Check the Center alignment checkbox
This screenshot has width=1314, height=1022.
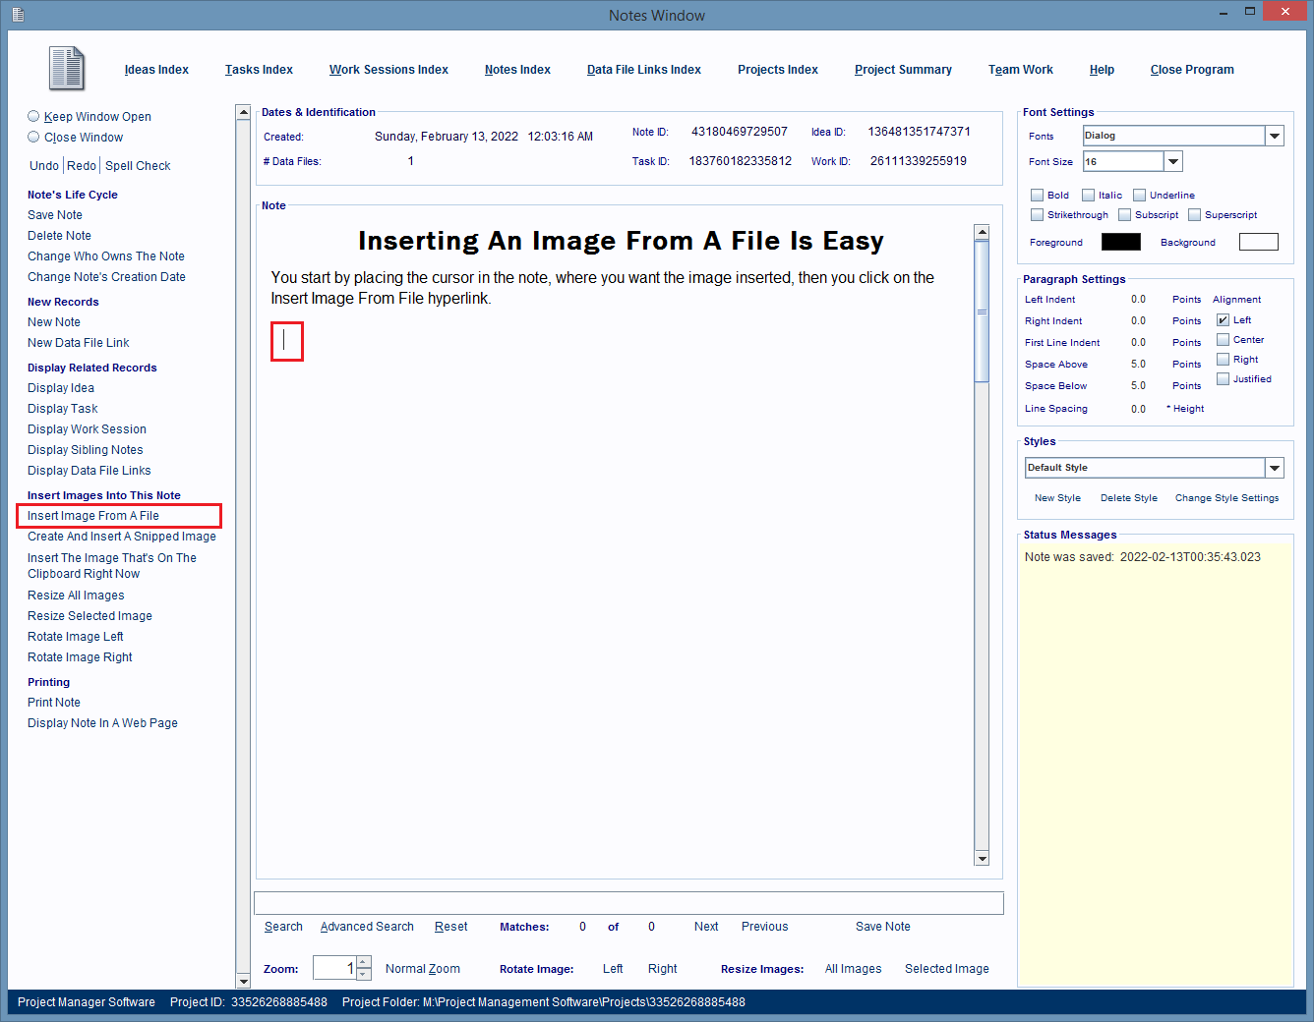tap(1223, 339)
